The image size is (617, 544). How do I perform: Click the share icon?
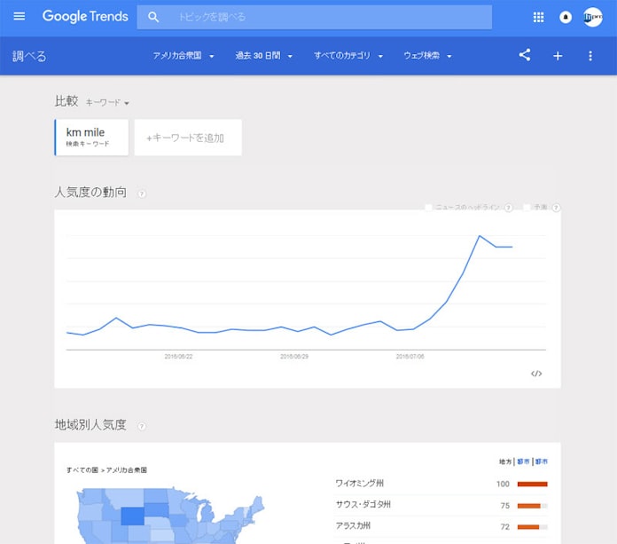coord(525,55)
